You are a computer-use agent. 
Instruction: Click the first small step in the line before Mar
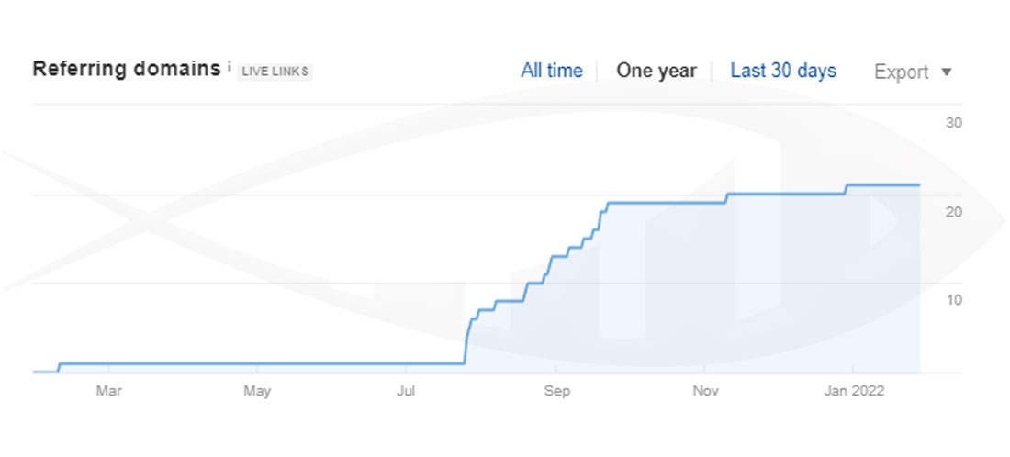tap(59, 366)
